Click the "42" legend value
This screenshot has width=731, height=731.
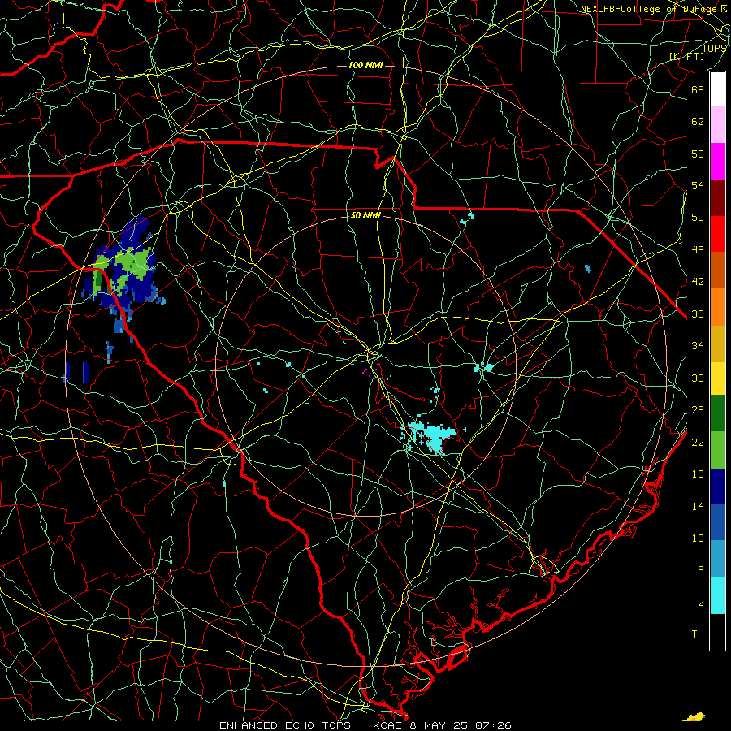(698, 282)
